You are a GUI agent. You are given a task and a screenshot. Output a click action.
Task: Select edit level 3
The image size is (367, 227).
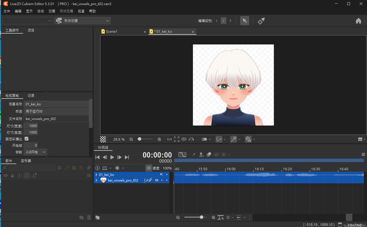230,21
